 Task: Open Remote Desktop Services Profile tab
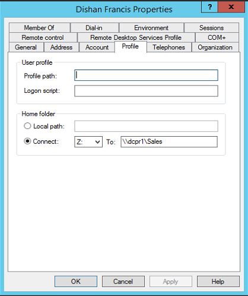click(x=136, y=37)
